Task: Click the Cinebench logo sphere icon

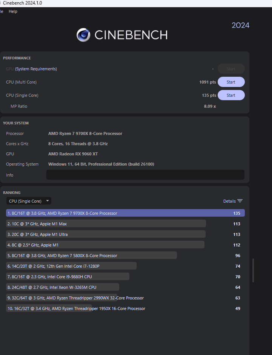Action: [x=83, y=35]
